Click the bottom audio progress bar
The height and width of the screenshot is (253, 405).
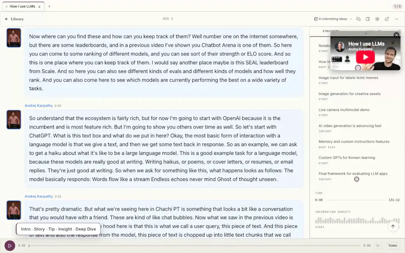pyautogui.click(x=194, y=245)
